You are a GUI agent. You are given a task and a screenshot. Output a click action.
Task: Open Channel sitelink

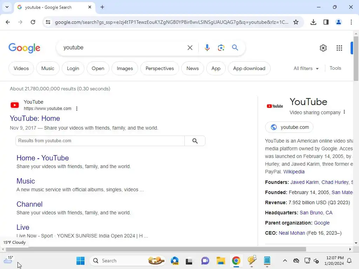coord(29,204)
